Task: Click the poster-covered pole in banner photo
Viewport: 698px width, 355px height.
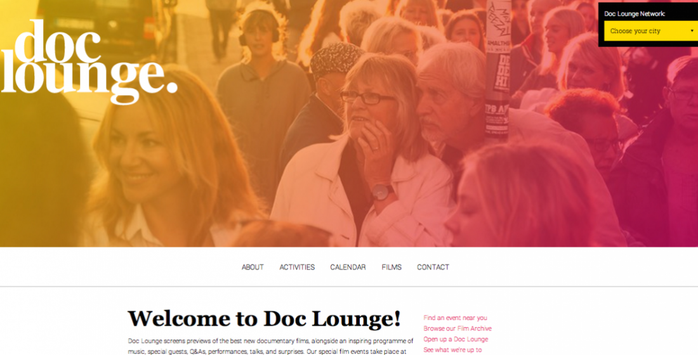Action: (x=497, y=67)
